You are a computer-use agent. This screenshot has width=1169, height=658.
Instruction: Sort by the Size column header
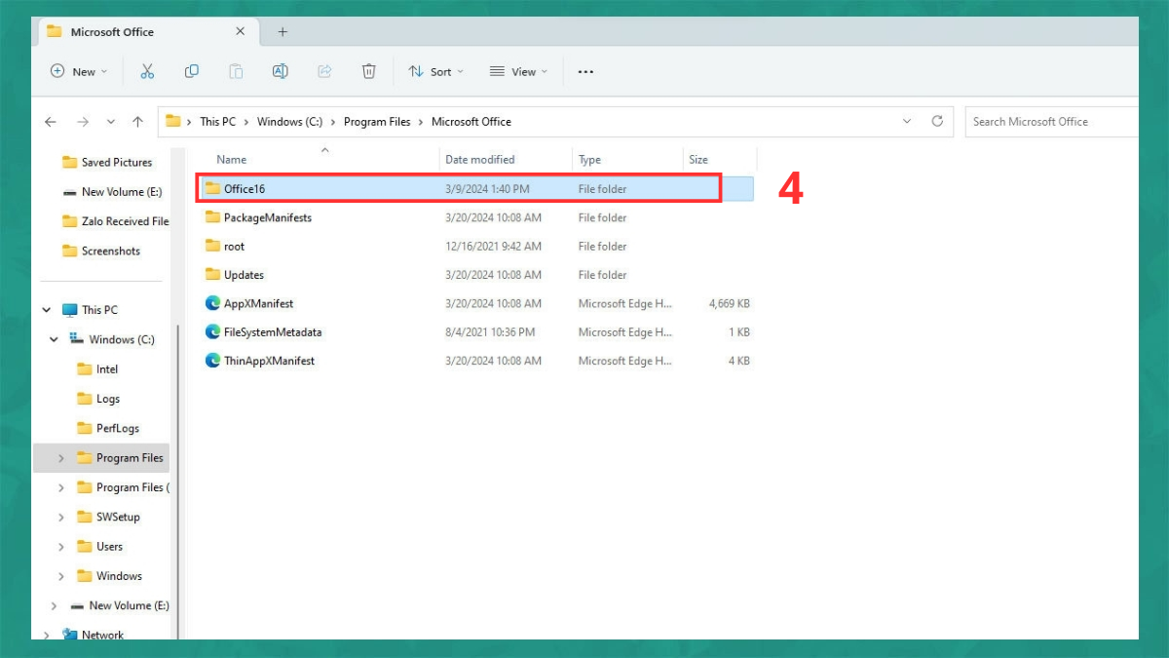coord(698,159)
